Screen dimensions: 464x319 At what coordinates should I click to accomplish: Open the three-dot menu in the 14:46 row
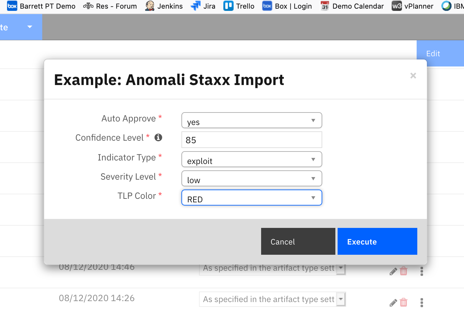(x=422, y=271)
